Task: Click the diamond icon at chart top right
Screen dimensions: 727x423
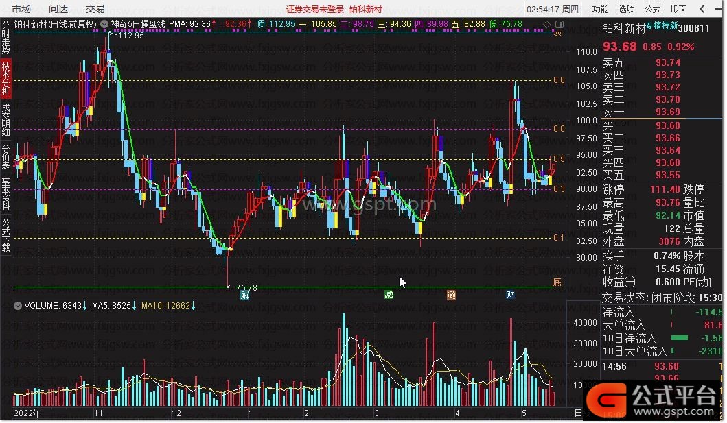Action: [x=548, y=24]
